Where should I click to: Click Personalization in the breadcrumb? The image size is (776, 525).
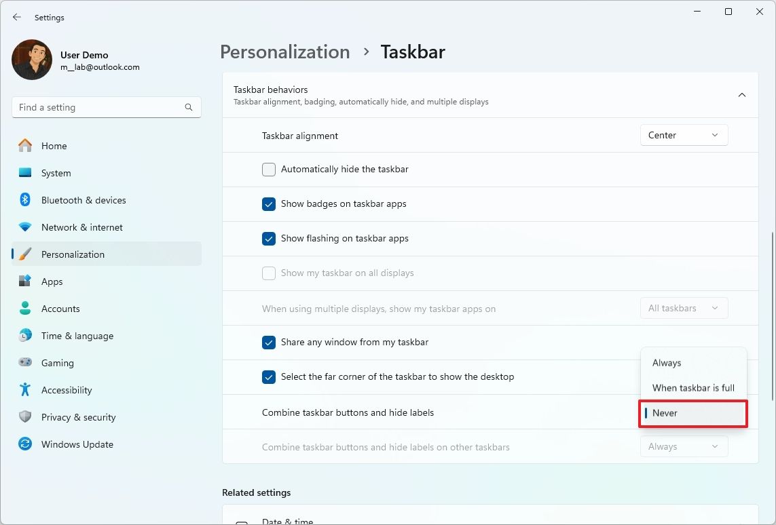point(284,52)
